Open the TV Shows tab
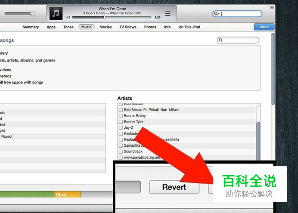298x213 pixels. coord(128,27)
